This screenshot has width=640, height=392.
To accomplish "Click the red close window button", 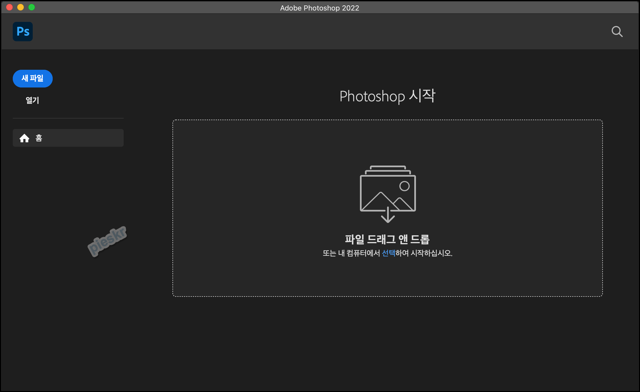I will [x=9, y=7].
